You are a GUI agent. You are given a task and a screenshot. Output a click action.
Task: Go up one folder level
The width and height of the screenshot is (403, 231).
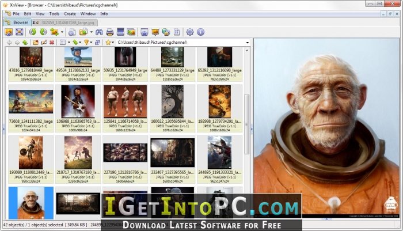[25, 42]
